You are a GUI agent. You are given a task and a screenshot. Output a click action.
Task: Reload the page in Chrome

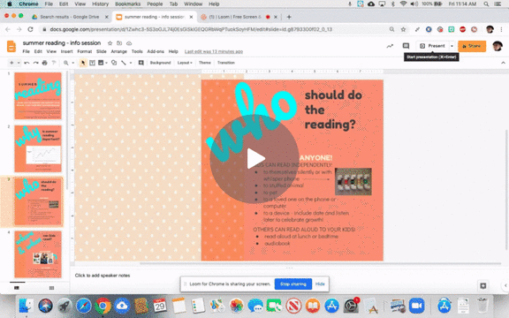coord(31,29)
